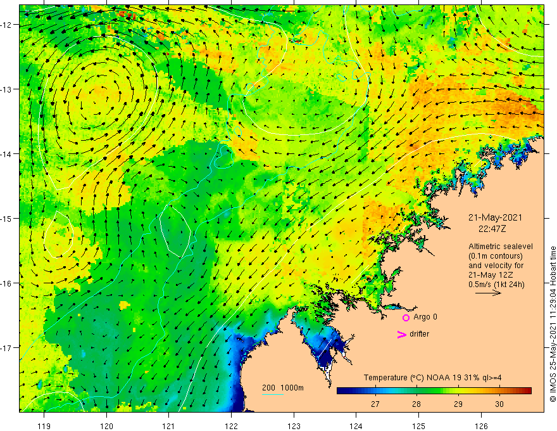Click the Temperature NOAA 19 title text
This screenshot has height=431, width=557.
point(432,378)
